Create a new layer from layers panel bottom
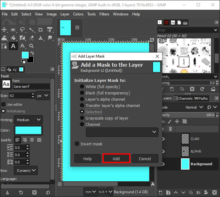Viewport: 220px width, 197px height. (x=161, y=193)
